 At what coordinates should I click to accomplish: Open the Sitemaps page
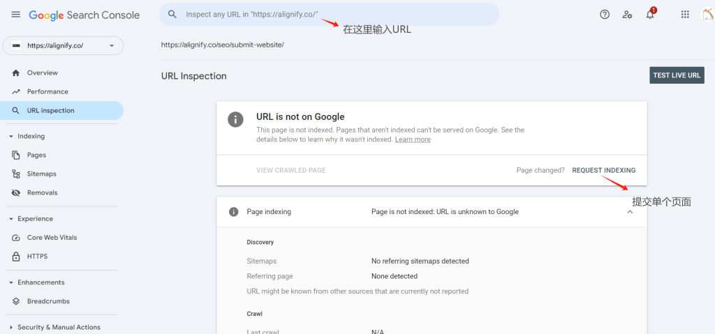(41, 174)
